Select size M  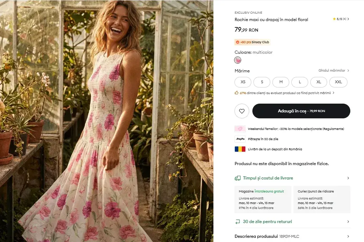(x=281, y=82)
